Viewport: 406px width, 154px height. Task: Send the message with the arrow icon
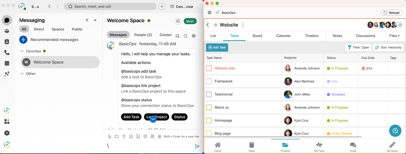[x=197, y=146]
